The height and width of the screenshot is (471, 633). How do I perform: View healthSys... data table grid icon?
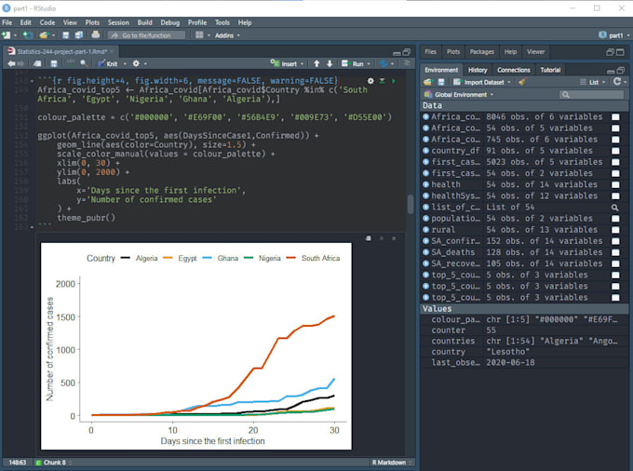coord(615,195)
